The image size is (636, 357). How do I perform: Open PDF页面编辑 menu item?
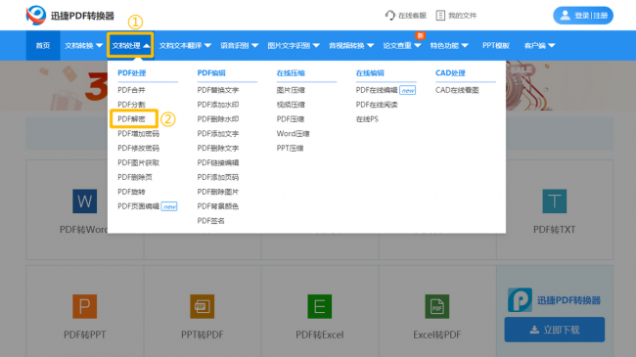pyautogui.click(x=138, y=206)
